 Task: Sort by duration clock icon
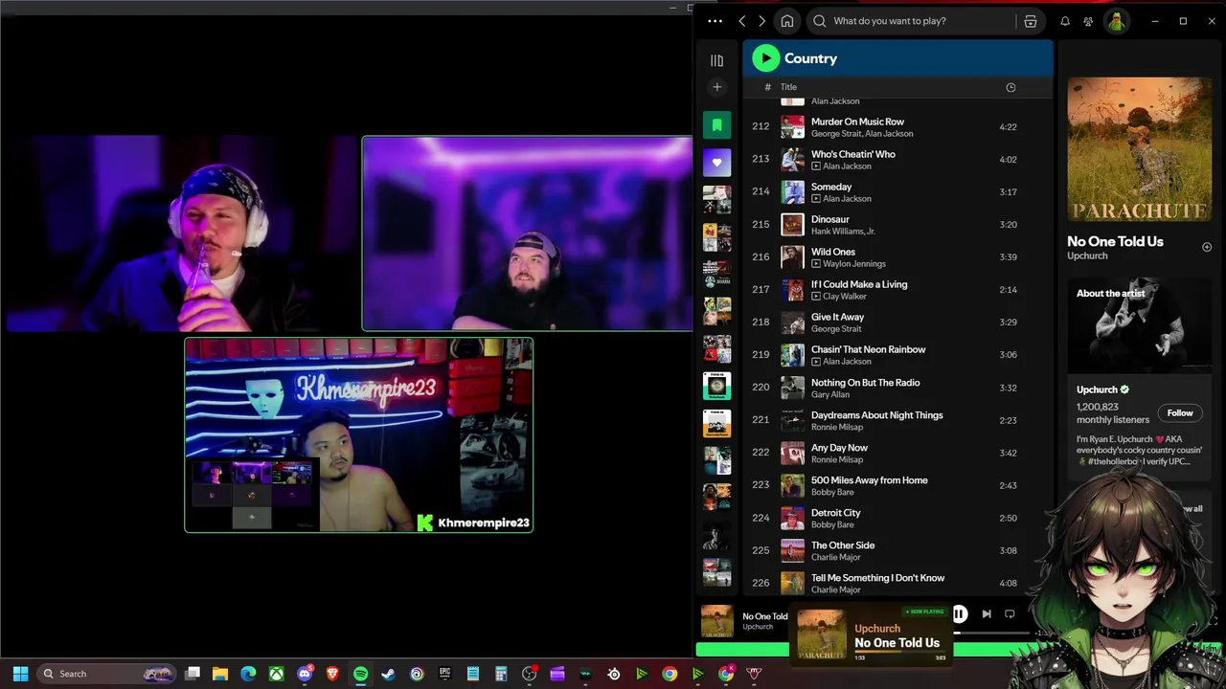tap(1010, 87)
